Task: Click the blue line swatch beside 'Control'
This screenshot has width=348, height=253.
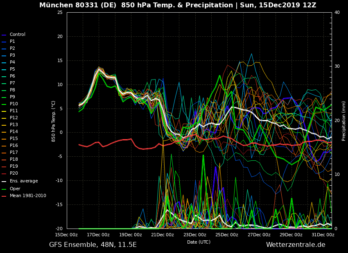Action: click(x=4, y=35)
